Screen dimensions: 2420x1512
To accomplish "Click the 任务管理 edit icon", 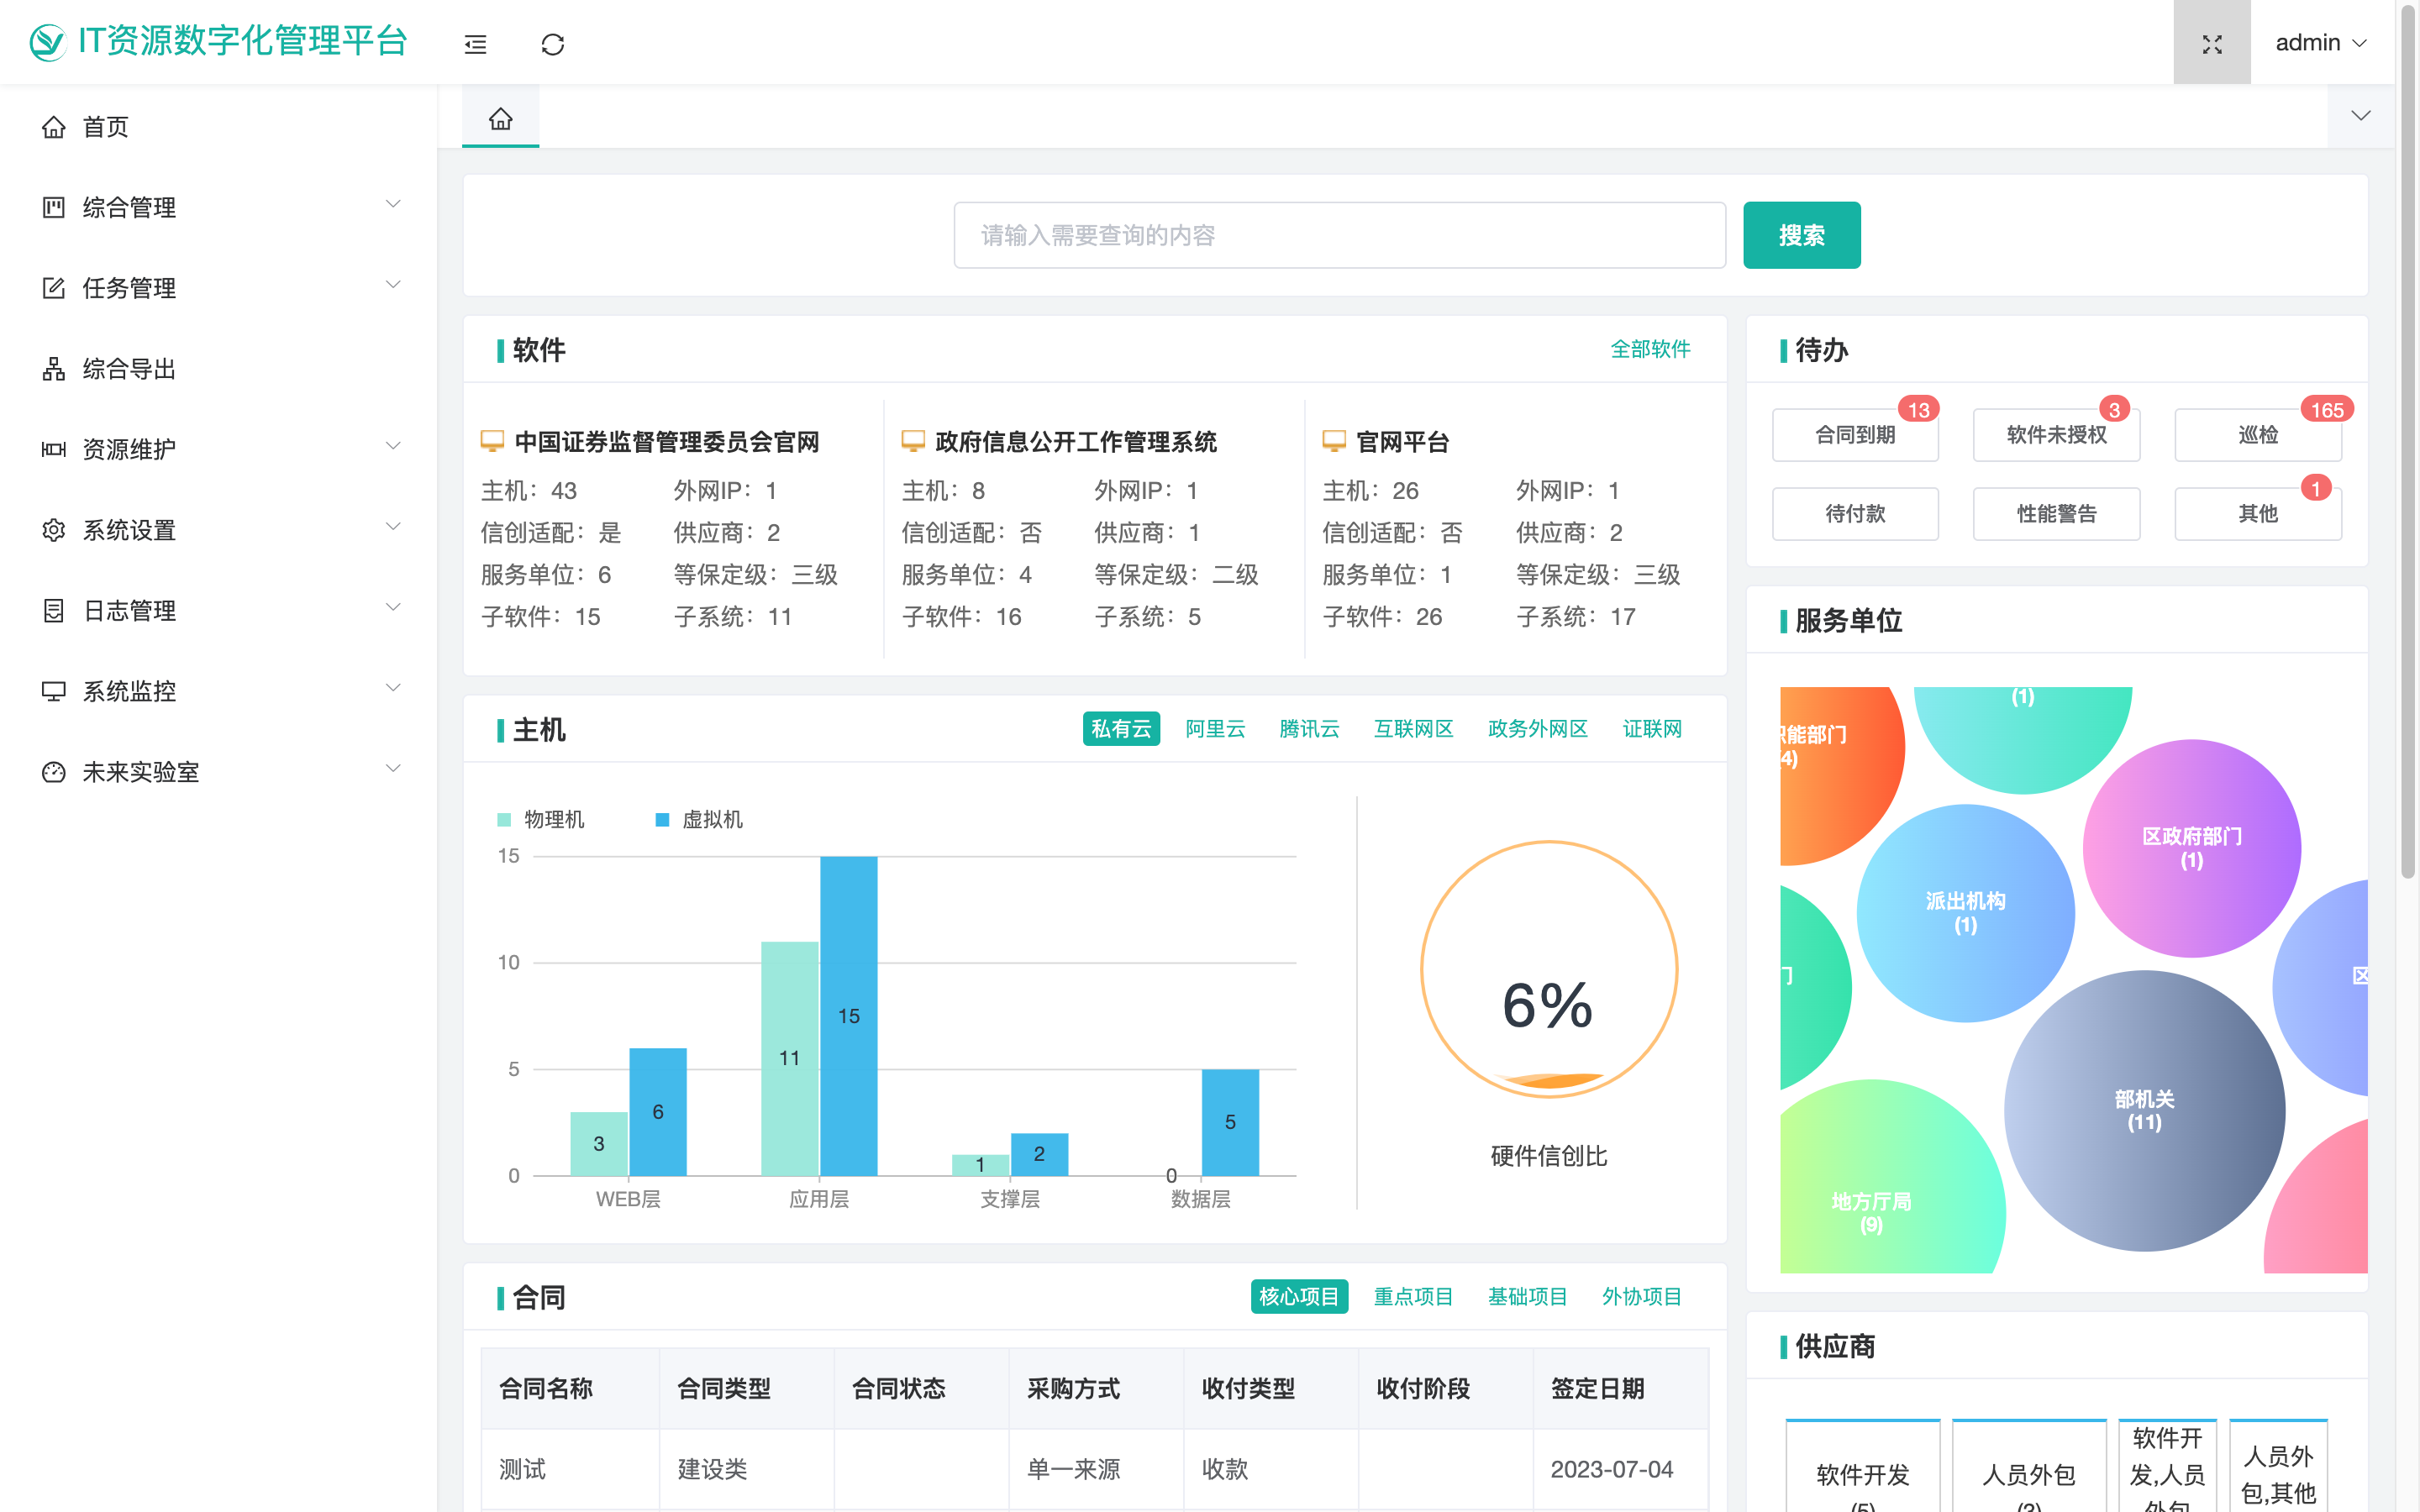I will (54, 288).
